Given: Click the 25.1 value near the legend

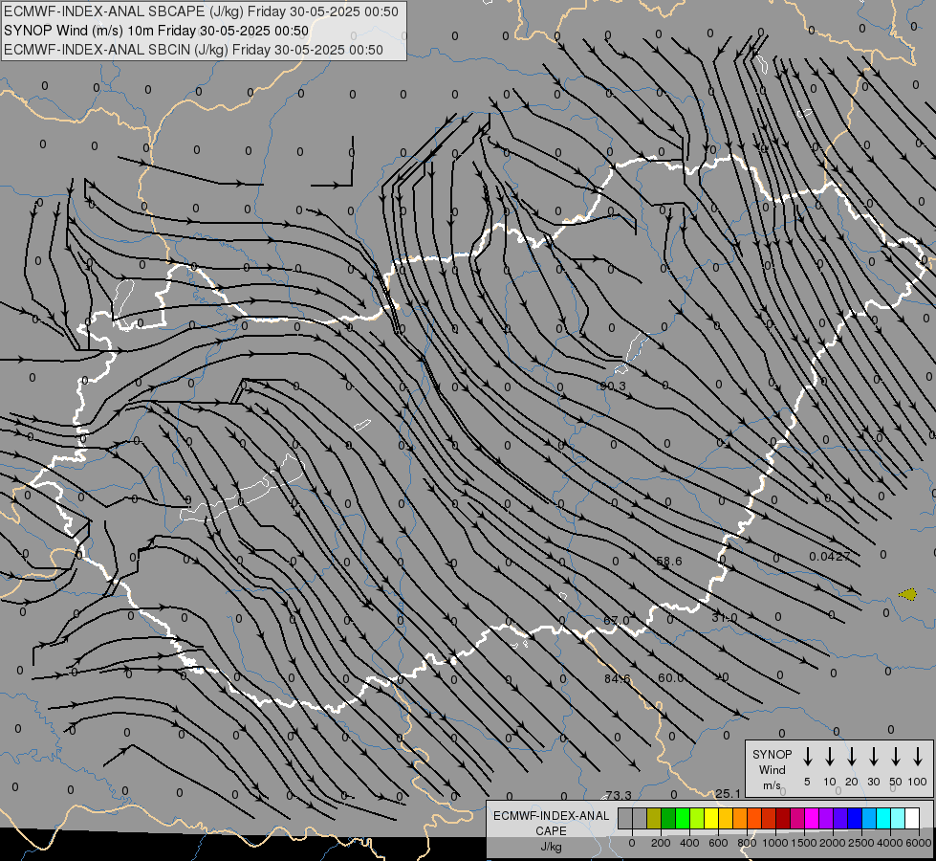Looking at the screenshot, I should (x=728, y=793).
